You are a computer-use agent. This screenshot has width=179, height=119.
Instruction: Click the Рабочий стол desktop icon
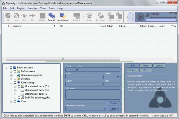(x=14, y=68)
